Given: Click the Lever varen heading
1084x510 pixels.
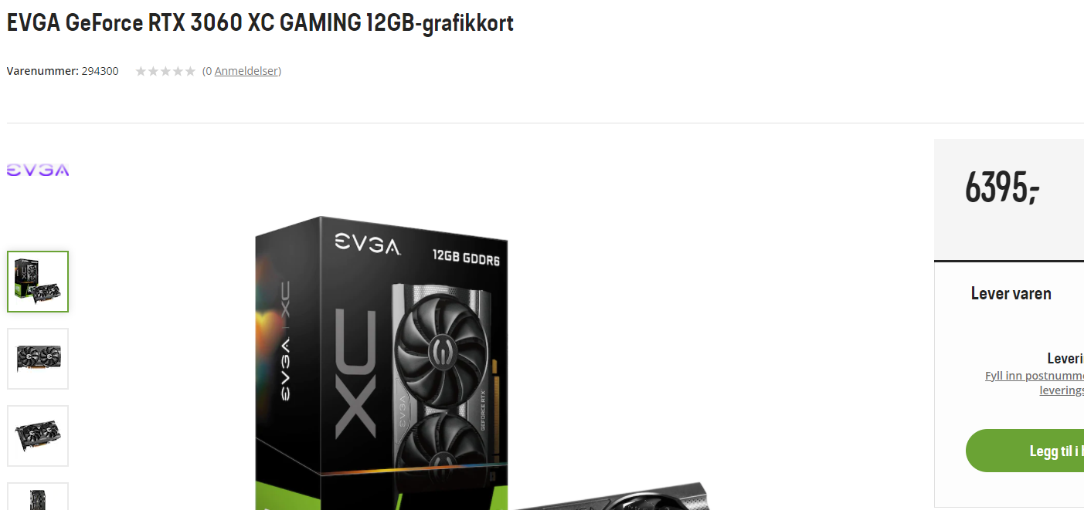Looking at the screenshot, I should click(1011, 293).
